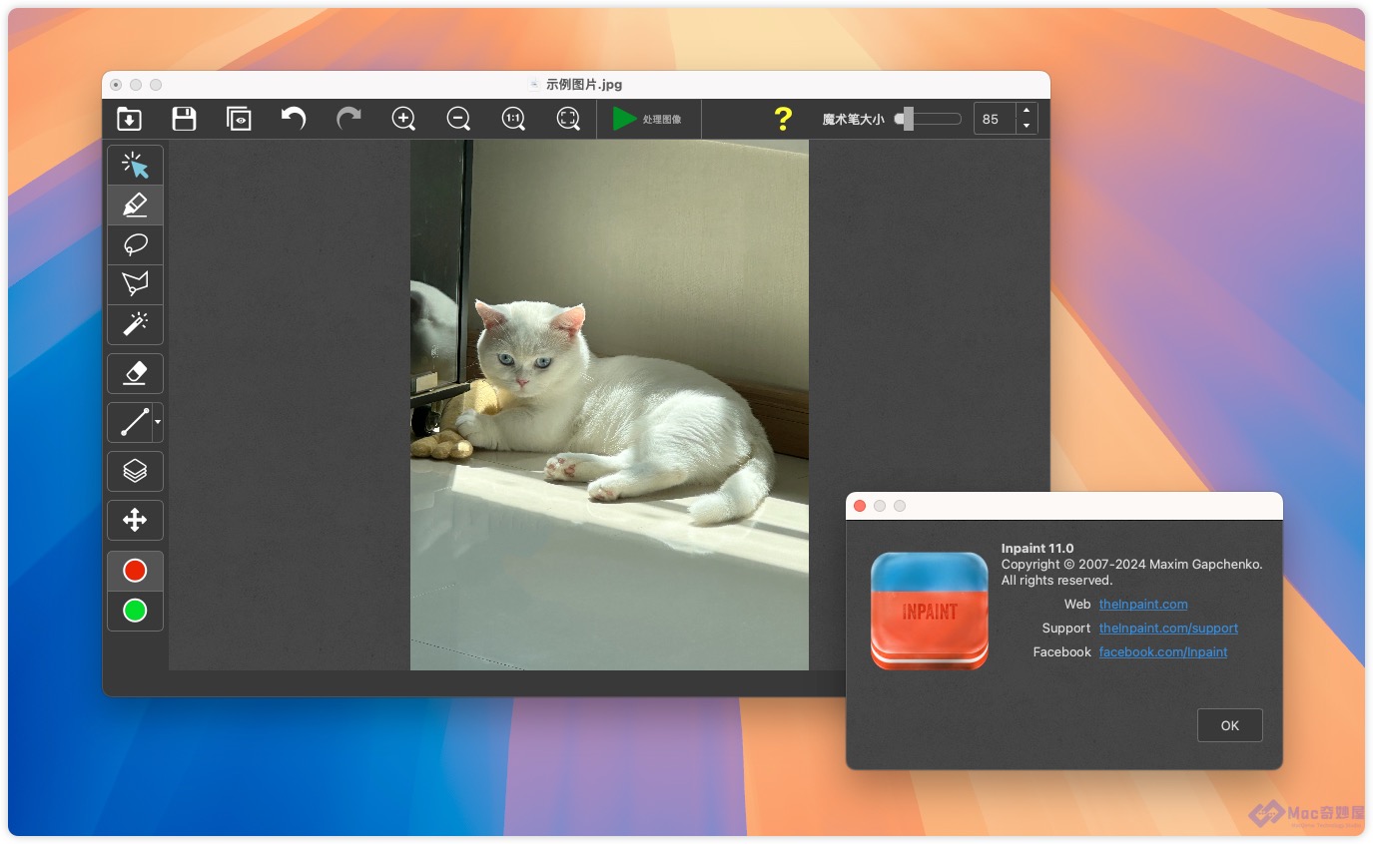
Task: Show the original image with the eye preview icon
Action: 239,119
